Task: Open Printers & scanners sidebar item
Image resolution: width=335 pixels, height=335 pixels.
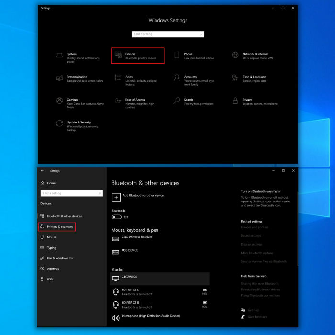Action: click(x=57, y=227)
